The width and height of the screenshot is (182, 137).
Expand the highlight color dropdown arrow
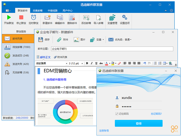click(x=116, y=63)
